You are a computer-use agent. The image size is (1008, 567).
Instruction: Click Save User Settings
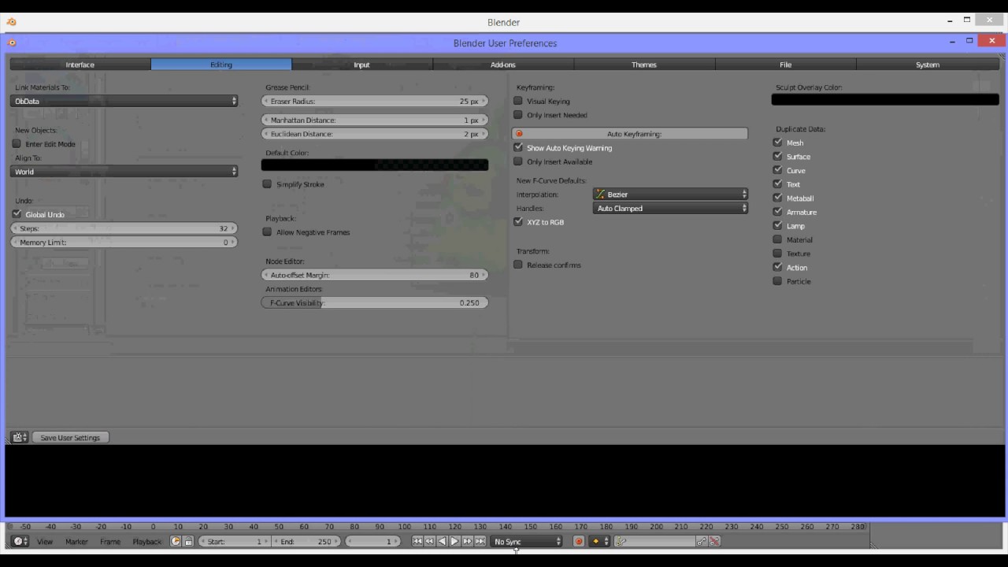[x=70, y=438]
